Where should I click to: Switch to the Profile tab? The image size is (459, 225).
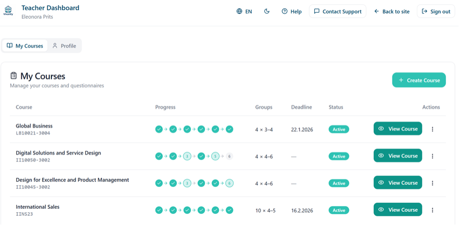pyautogui.click(x=64, y=46)
